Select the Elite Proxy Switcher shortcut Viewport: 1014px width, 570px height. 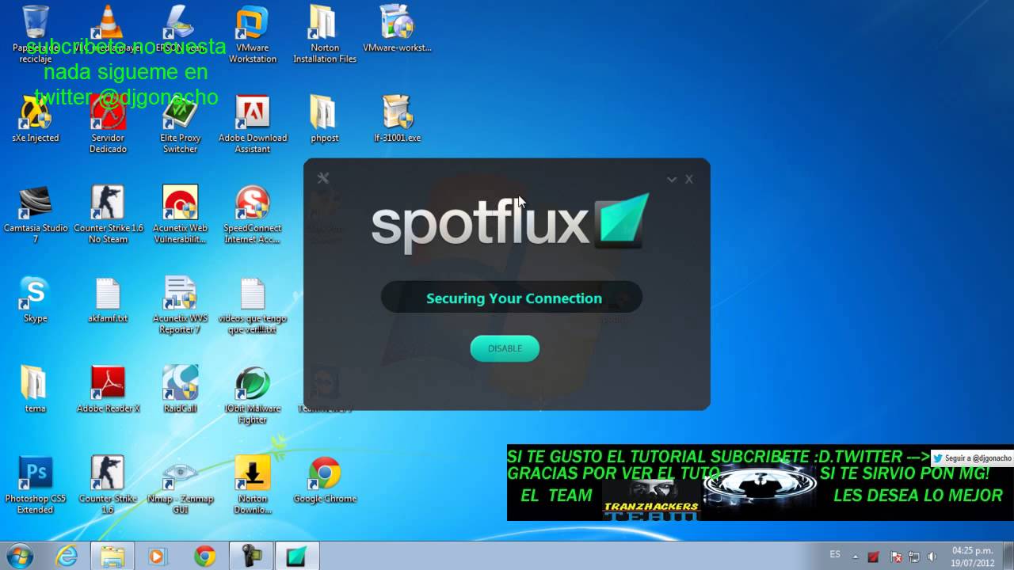[181, 124]
